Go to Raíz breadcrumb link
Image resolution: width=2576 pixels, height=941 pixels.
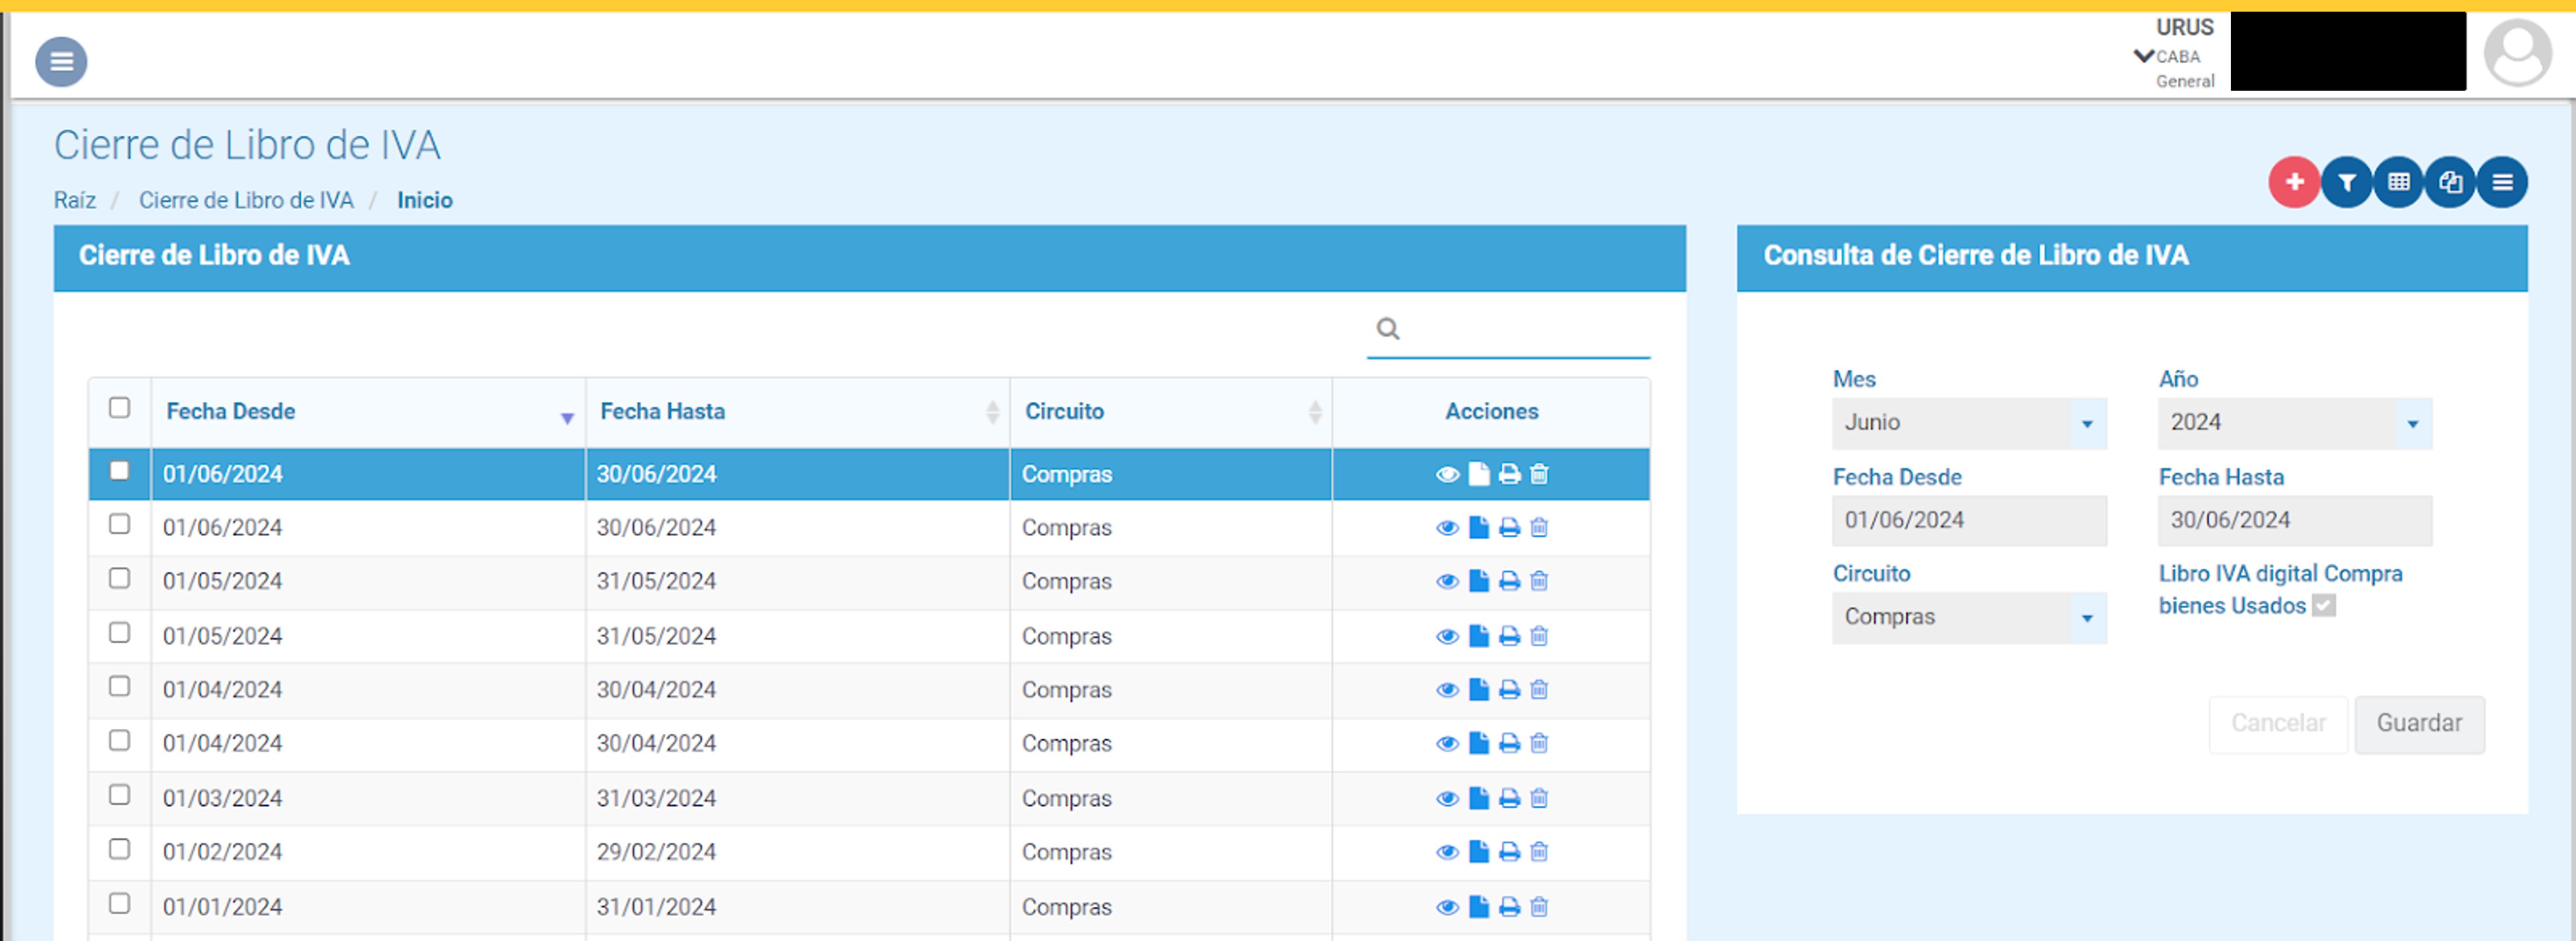(74, 200)
